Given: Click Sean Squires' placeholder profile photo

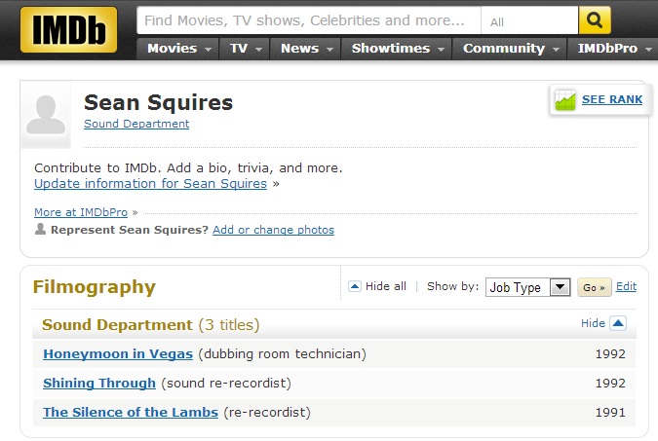Looking at the screenshot, I should (x=46, y=115).
